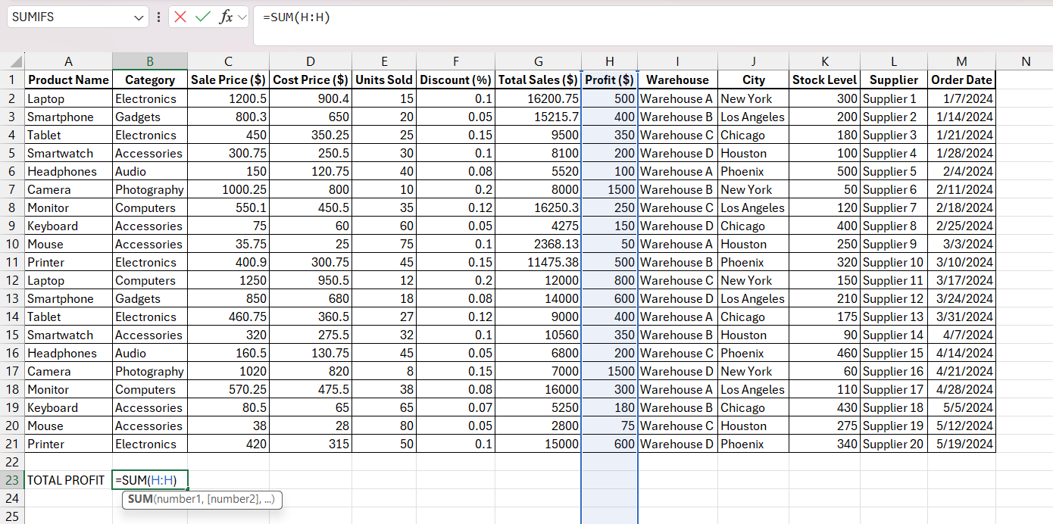Click cell B23 containing =SUM(H:H)
Image resolution: width=1053 pixels, height=524 pixels.
click(150, 480)
